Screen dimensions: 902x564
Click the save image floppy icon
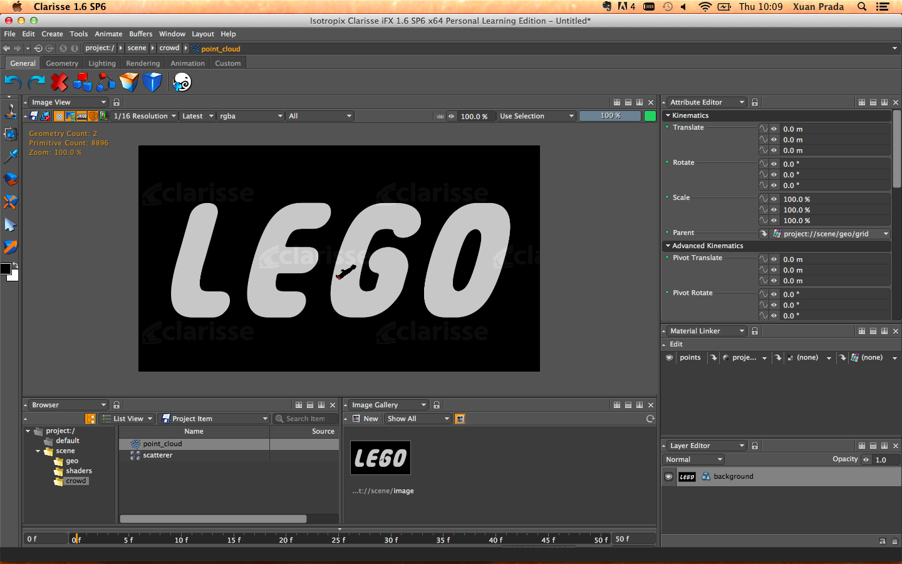[34, 116]
